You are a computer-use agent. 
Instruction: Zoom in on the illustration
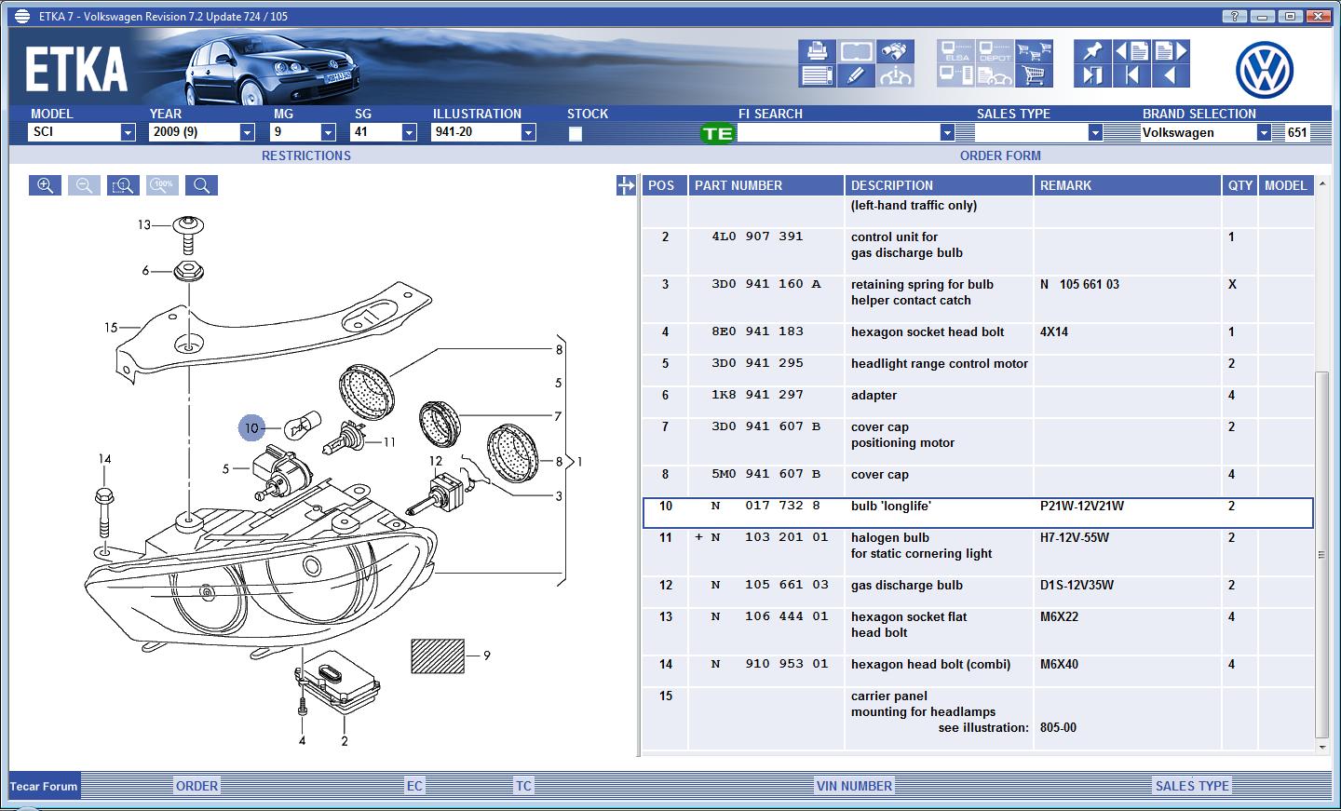[x=45, y=185]
